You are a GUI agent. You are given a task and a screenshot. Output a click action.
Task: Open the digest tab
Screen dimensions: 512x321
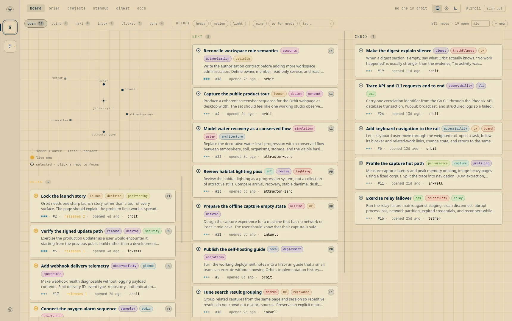click(x=123, y=8)
